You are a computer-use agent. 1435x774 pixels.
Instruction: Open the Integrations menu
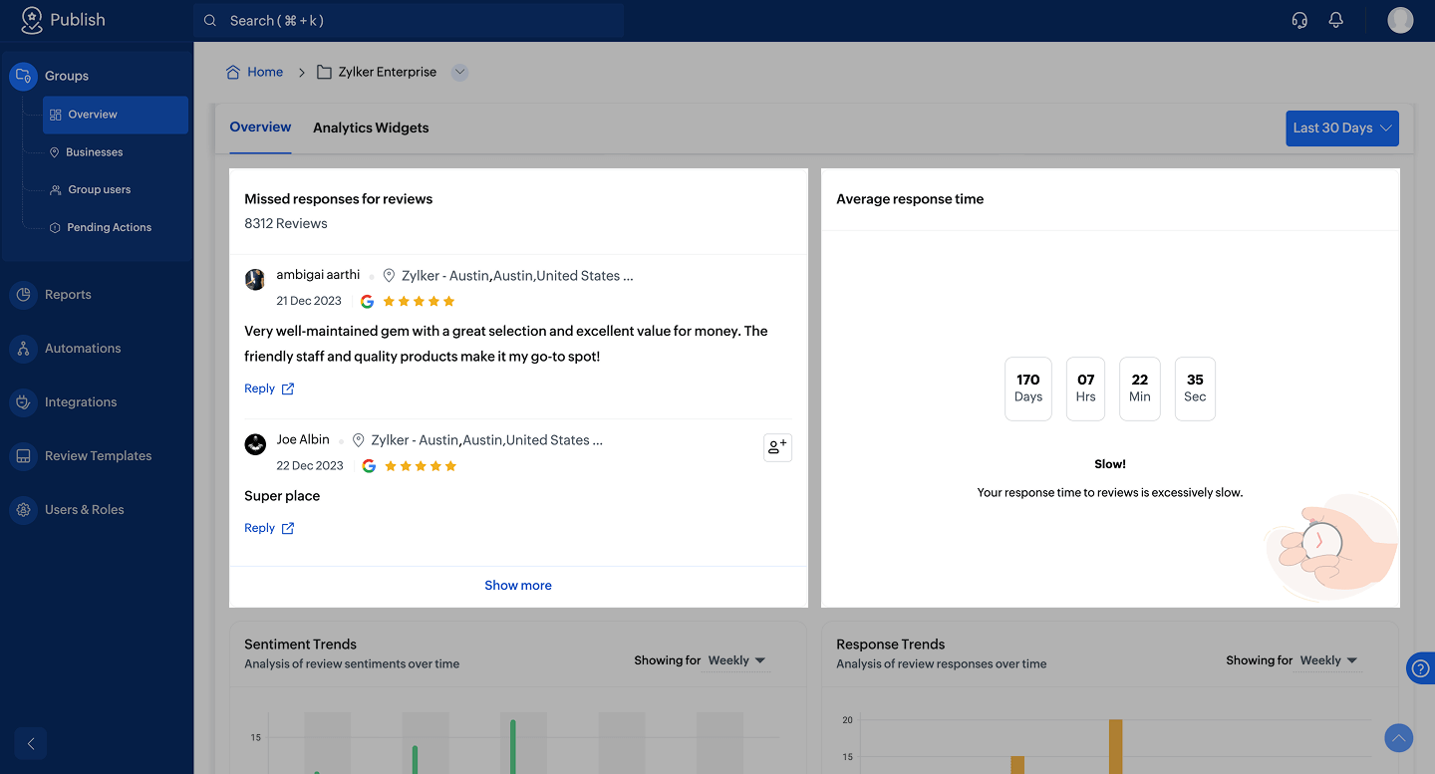click(x=81, y=402)
